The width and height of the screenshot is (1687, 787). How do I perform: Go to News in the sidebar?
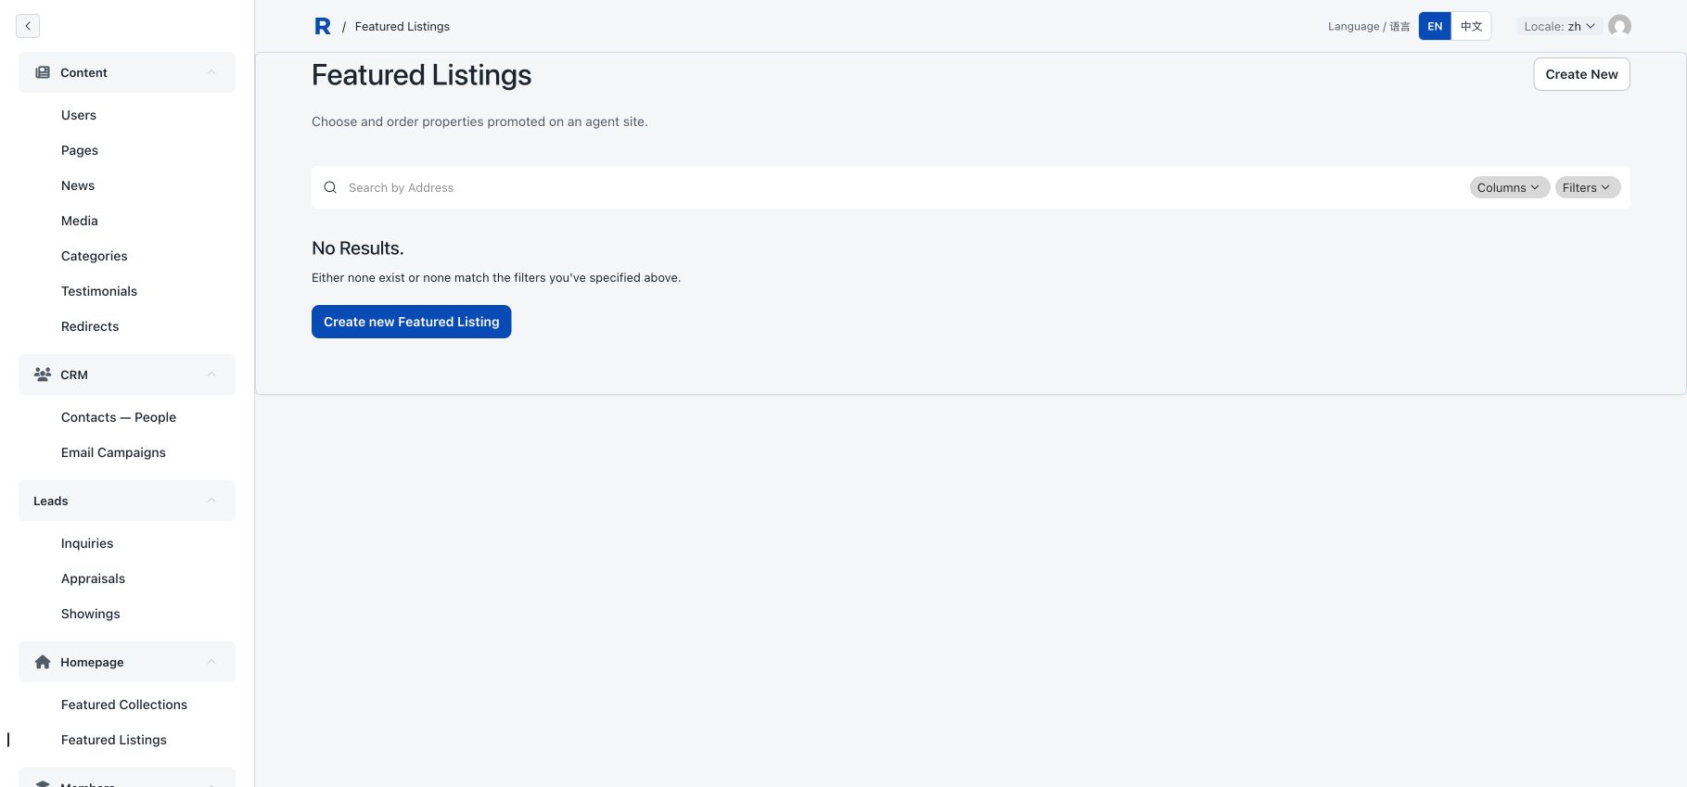click(x=78, y=185)
